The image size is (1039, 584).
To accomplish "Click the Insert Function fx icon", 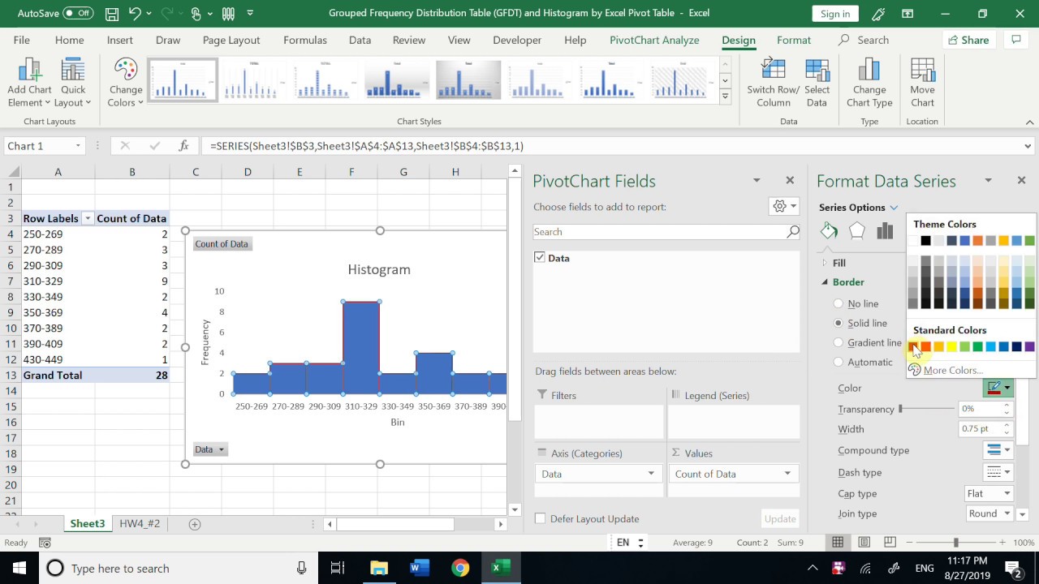I will (x=184, y=146).
